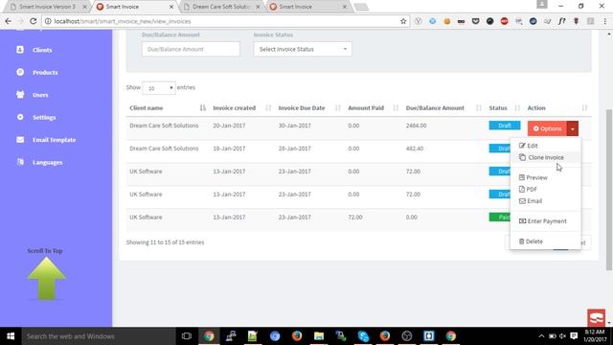Click the Windows Start button

coord(11,336)
